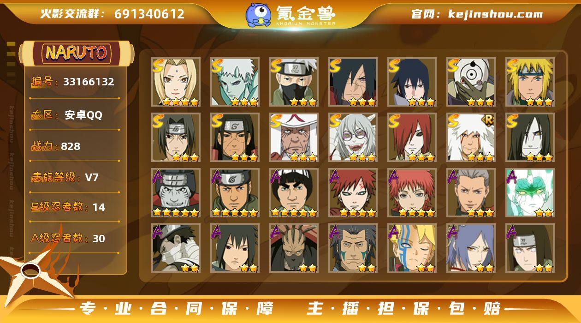
Task: Click masked Kakashi S-rank ninja portrait
Action: point(294,82)
